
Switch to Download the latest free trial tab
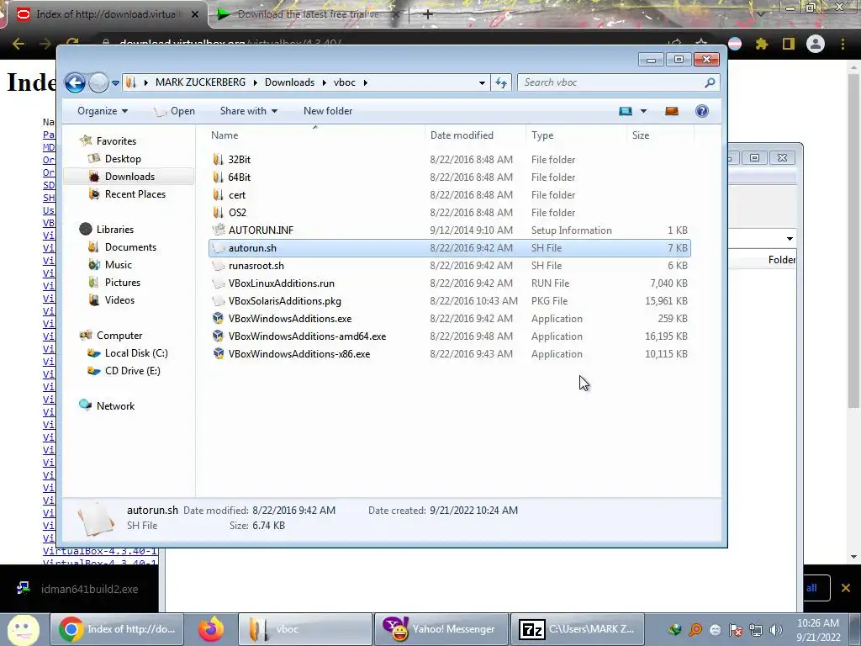coord(308,14)
